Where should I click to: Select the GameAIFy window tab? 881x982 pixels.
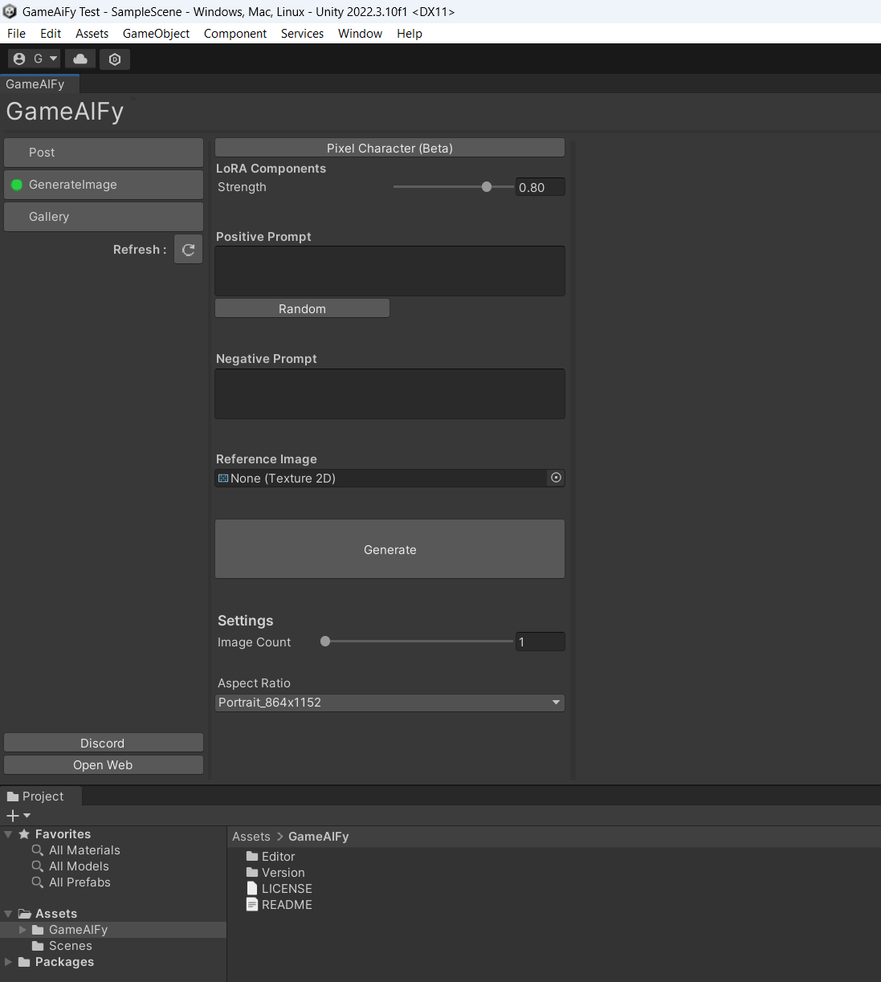tap(39, 84)
